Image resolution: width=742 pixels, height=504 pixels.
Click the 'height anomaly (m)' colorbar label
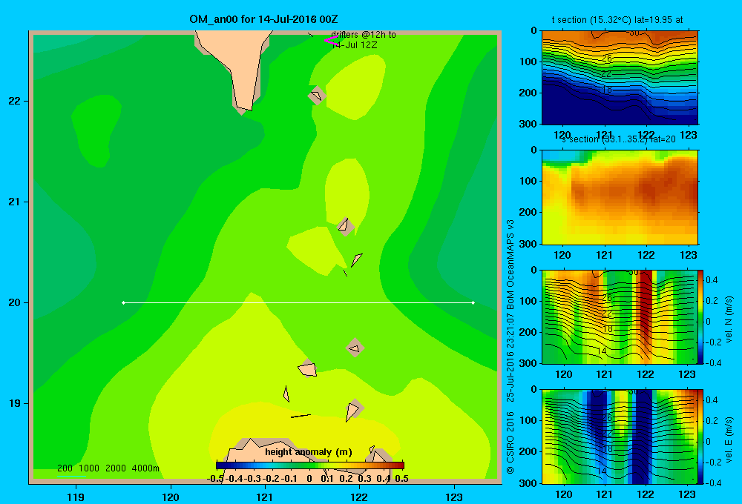click(x=309, y=452)
